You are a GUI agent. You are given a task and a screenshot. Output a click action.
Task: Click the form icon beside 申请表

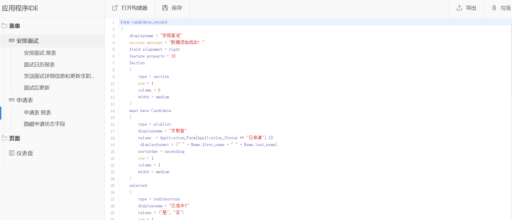[11, 100]
